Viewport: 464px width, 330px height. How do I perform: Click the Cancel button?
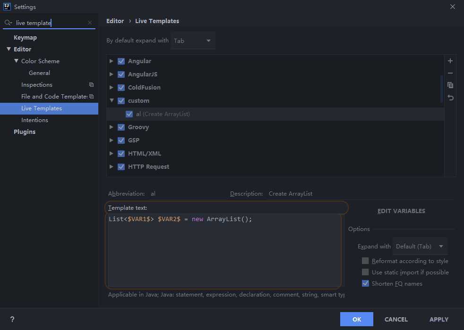point(396,319)
